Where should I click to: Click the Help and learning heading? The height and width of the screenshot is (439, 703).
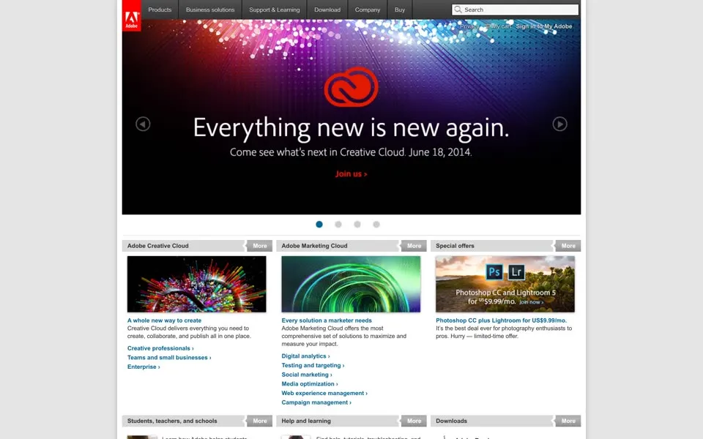point(306,421)
